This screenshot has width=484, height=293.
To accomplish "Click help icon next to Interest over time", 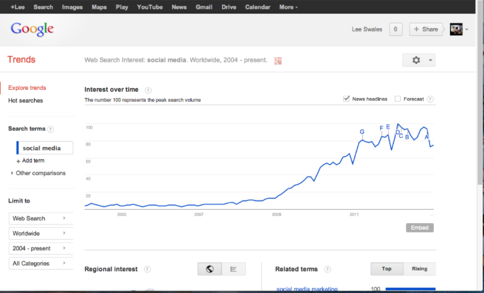I will point(148,90).
